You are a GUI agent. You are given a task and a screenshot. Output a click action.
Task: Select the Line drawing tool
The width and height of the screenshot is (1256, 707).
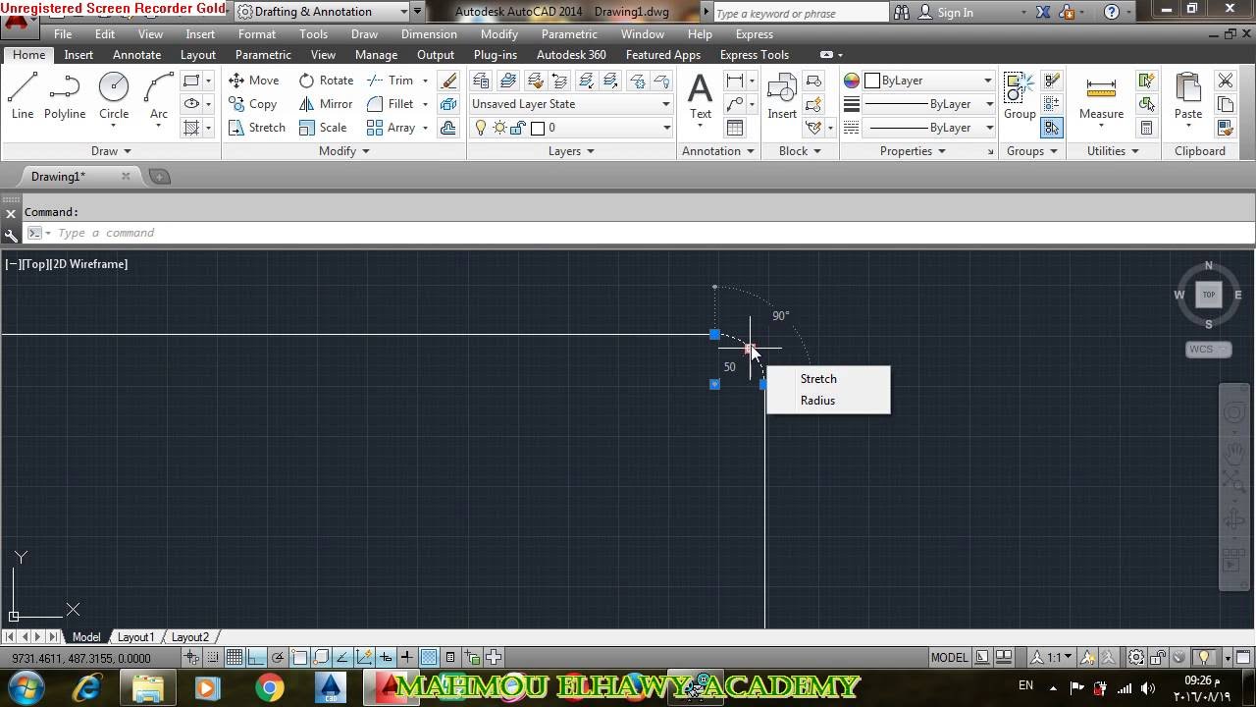point(23,96)
